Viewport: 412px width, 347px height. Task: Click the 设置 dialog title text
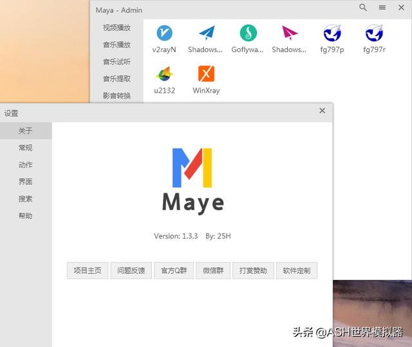coord(11,113)
